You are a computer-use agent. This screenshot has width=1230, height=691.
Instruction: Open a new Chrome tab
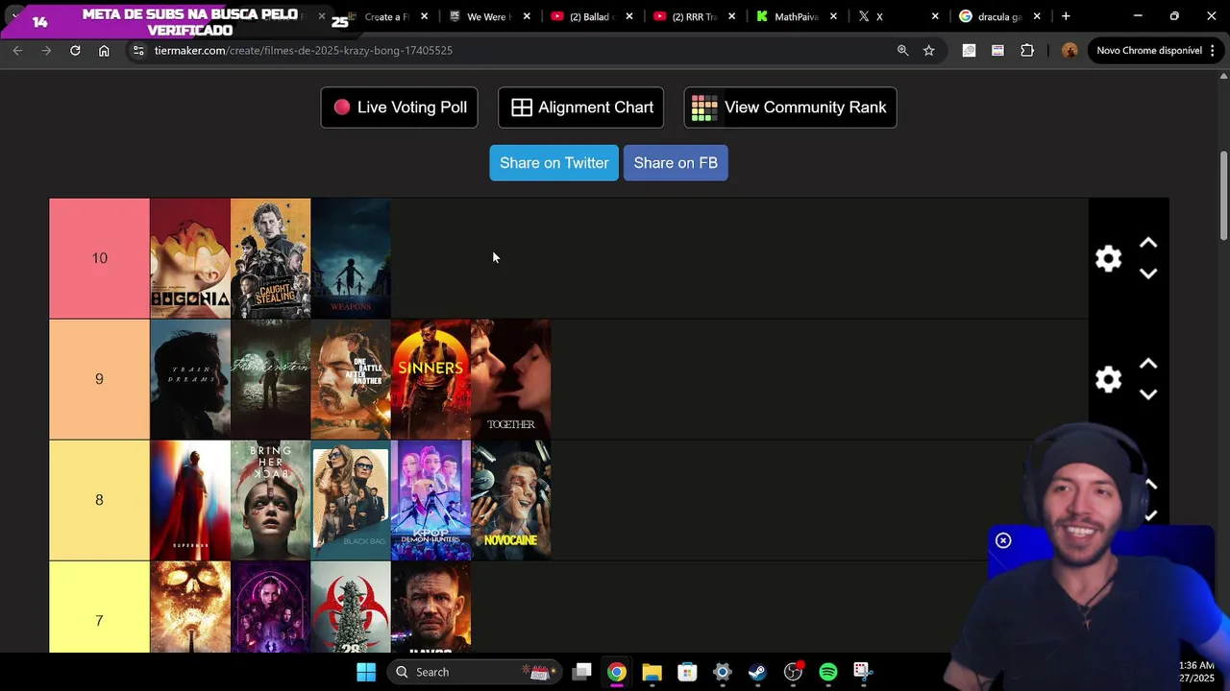pyautogui.click(x=1066, y=16)
